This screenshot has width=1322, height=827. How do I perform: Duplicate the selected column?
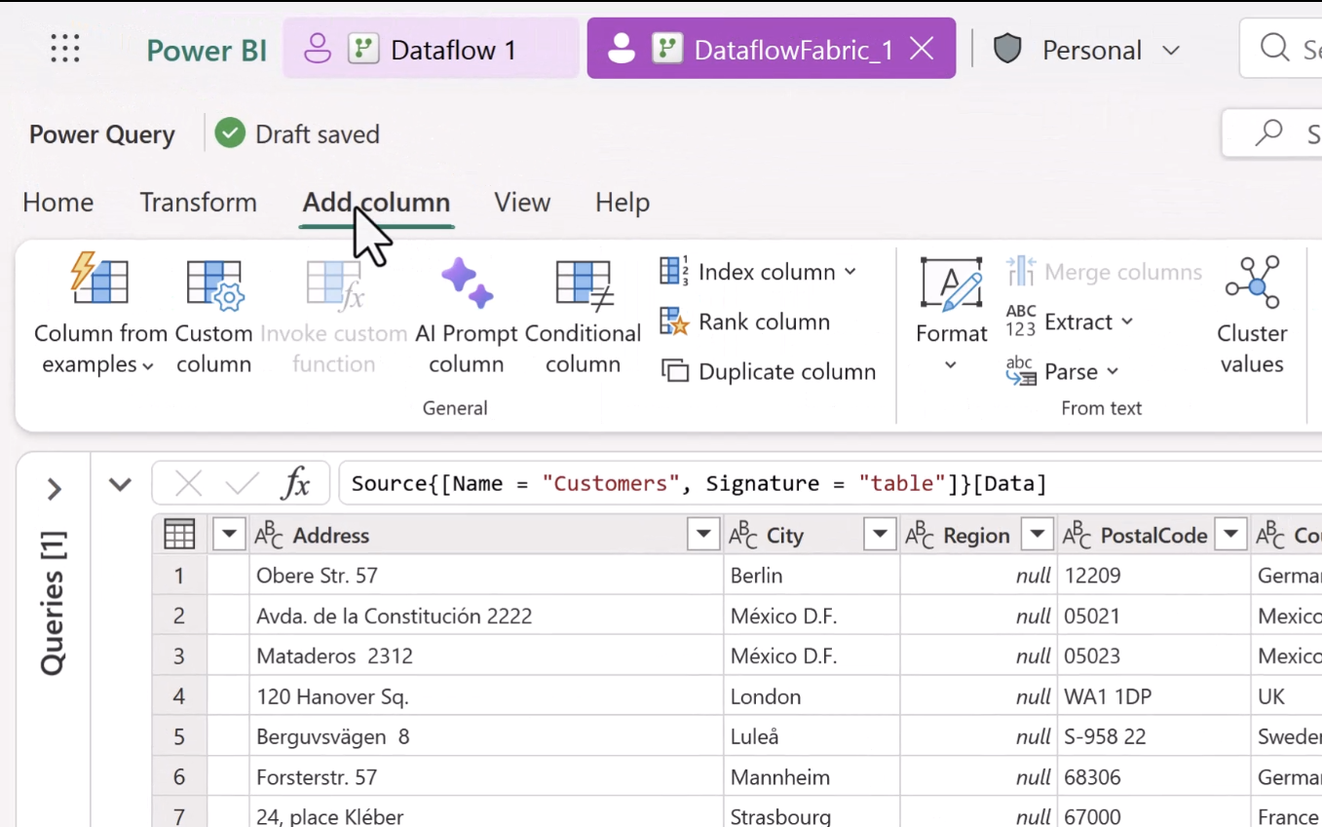[767, 371]
